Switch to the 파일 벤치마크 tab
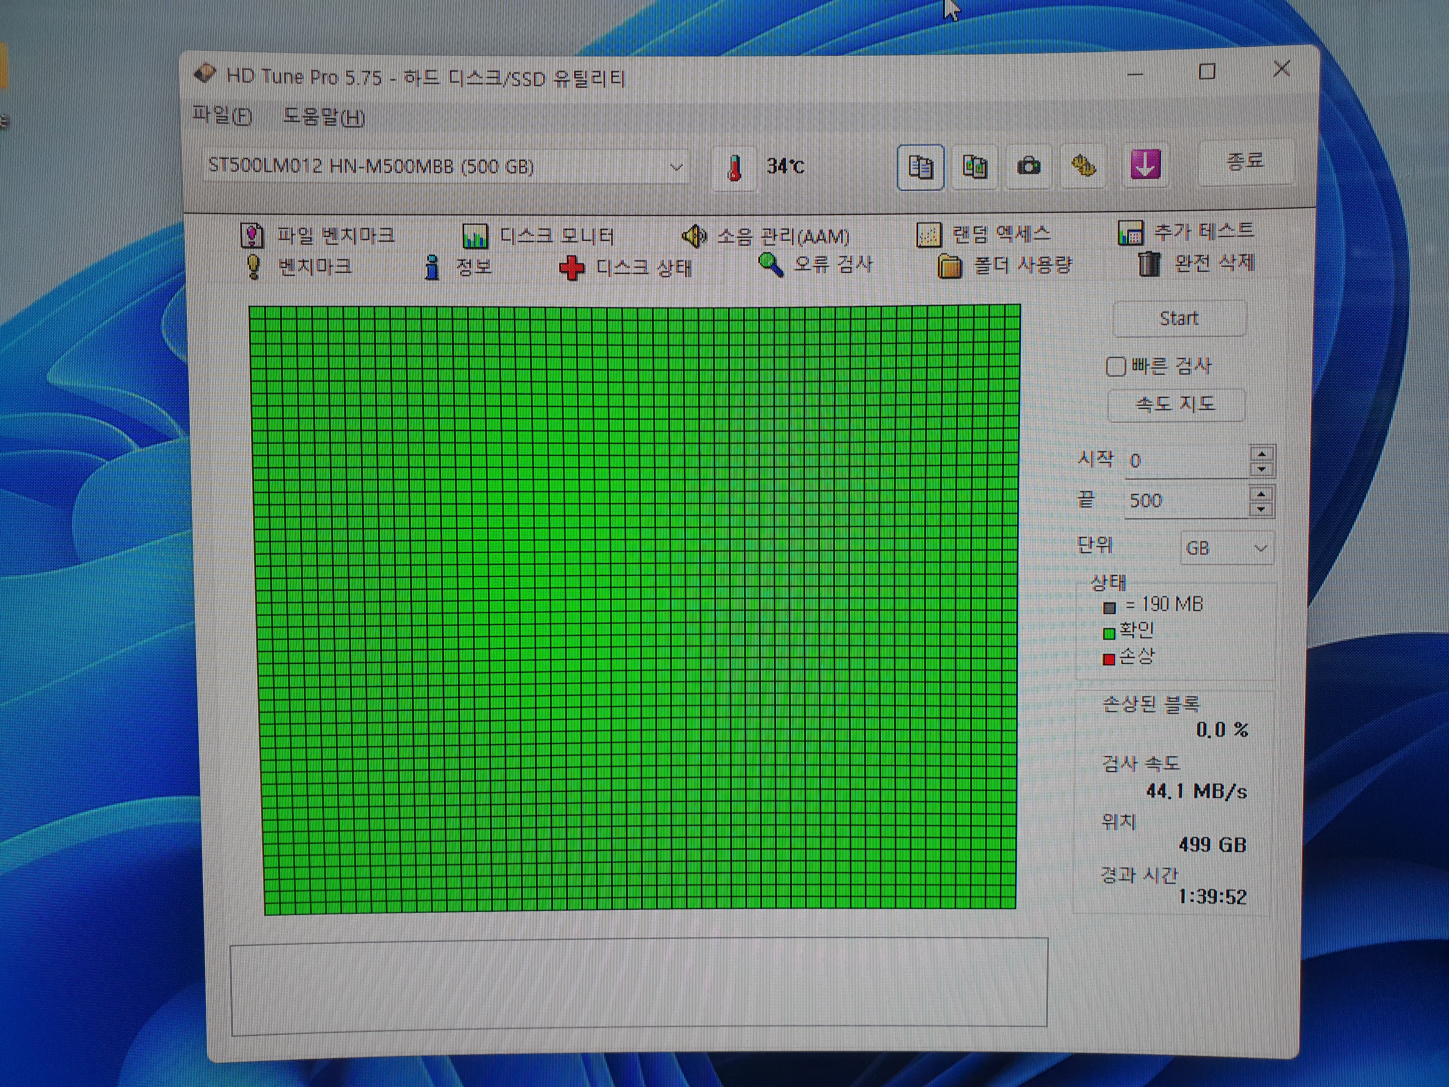Viewport: 1449px width, 1087px height. pyautogui.click(x=318, y=235)
